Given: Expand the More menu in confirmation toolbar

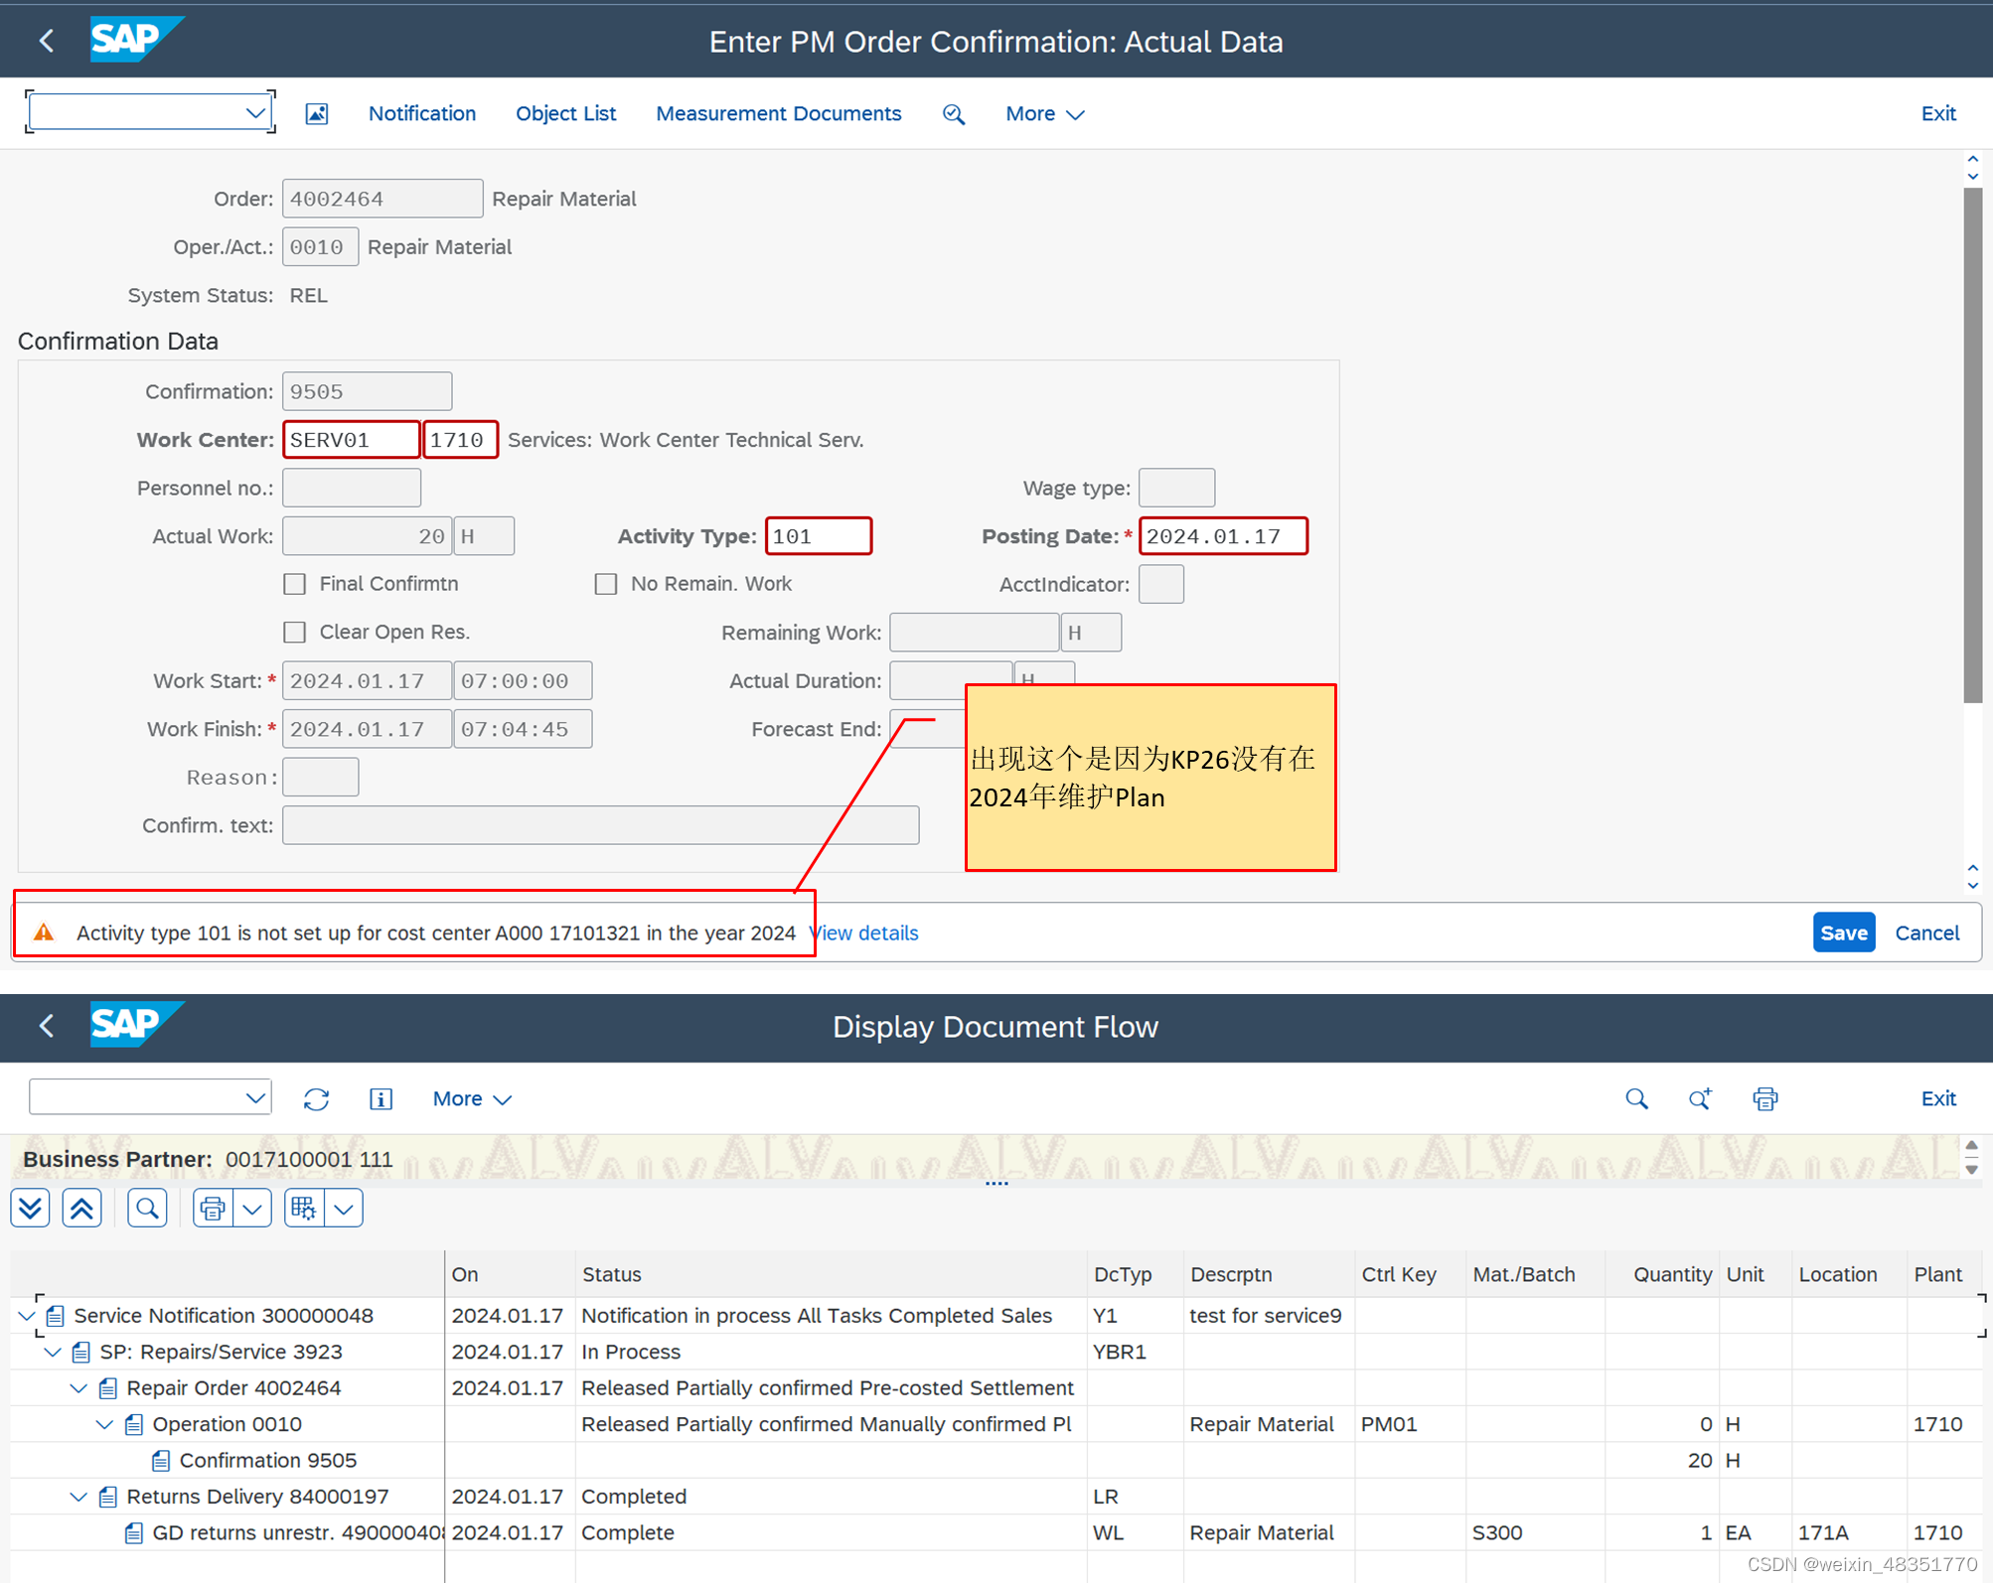Looking at the screenshot, I should 1043,113.
